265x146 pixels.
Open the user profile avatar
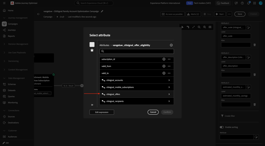click(x=261, y=3)
